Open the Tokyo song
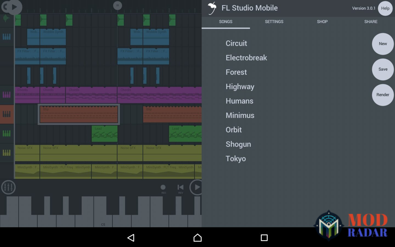395x247 pixels. point(236,159)
